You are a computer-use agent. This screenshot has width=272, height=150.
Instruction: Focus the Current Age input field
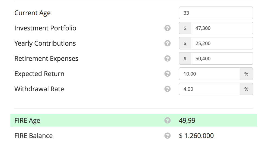(x=216, y=13)
